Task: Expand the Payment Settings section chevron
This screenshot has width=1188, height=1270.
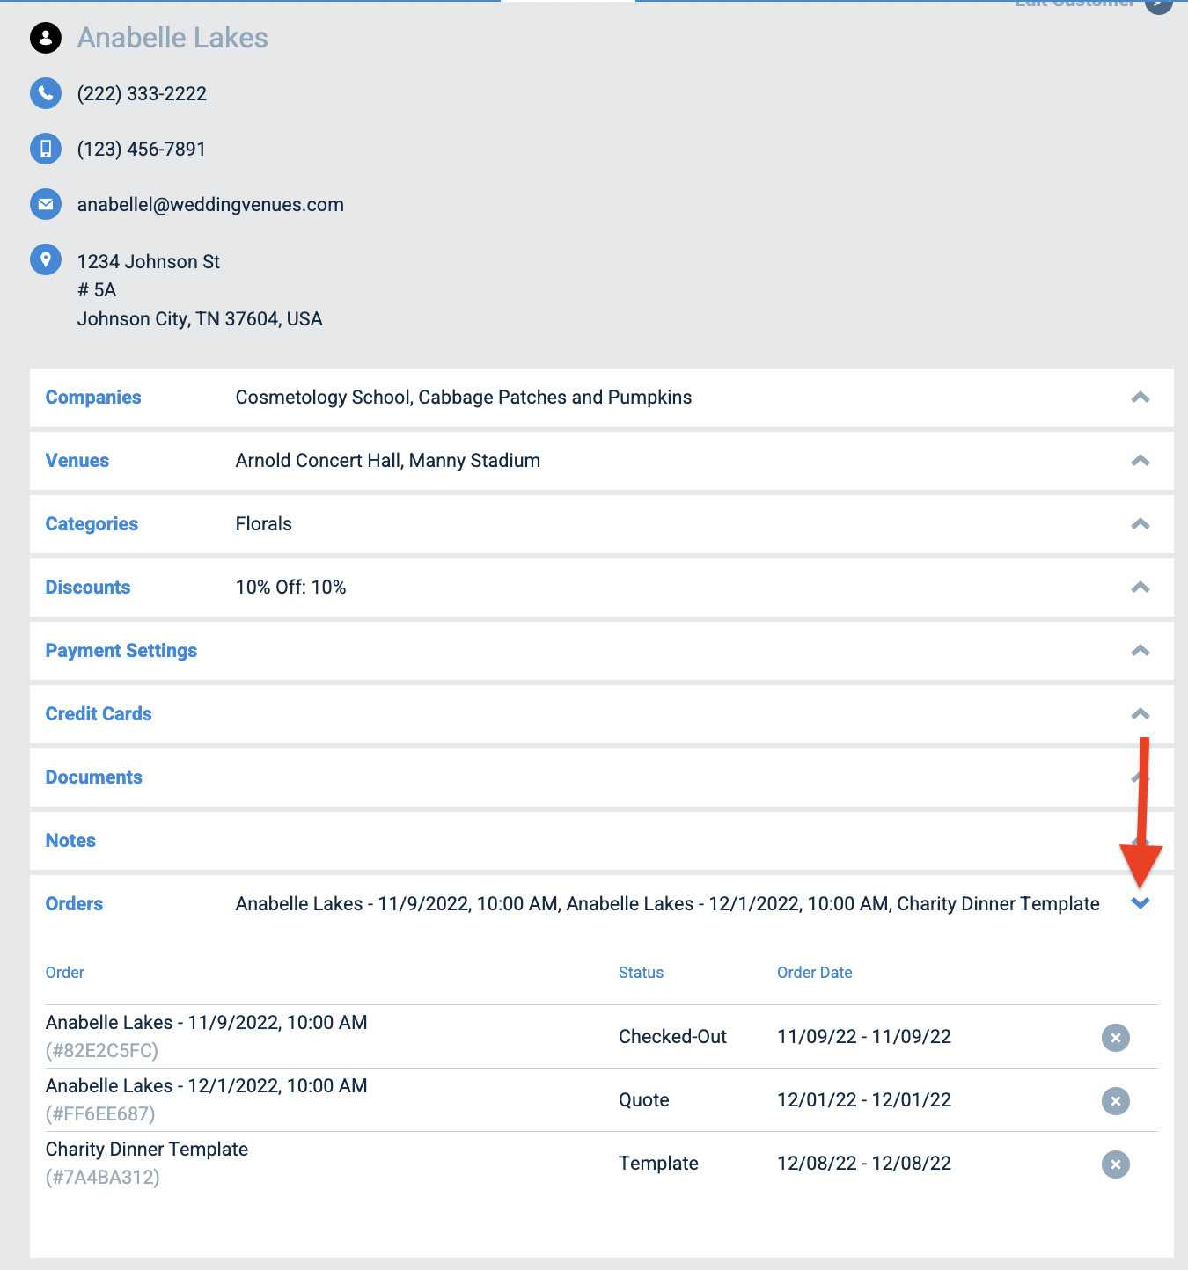Action: pyautogui.click(x=1140, y=651)
